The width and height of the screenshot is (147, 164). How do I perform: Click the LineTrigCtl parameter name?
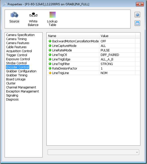click(59, 55)
